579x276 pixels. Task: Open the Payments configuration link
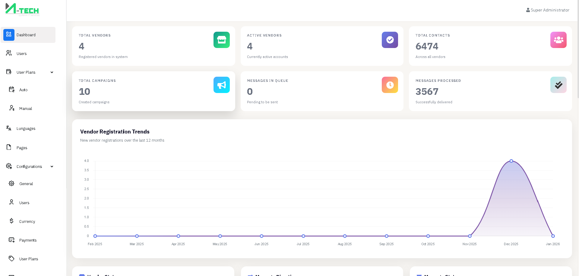(28, 240)
